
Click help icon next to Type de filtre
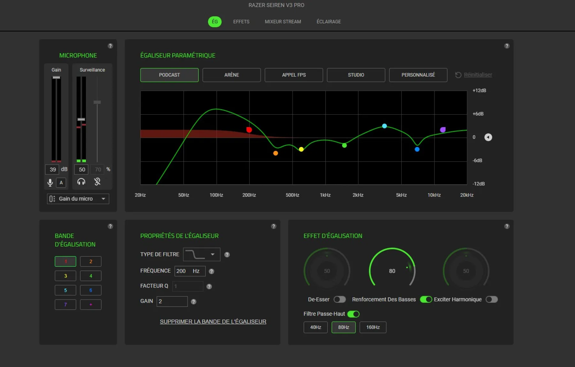227,255
